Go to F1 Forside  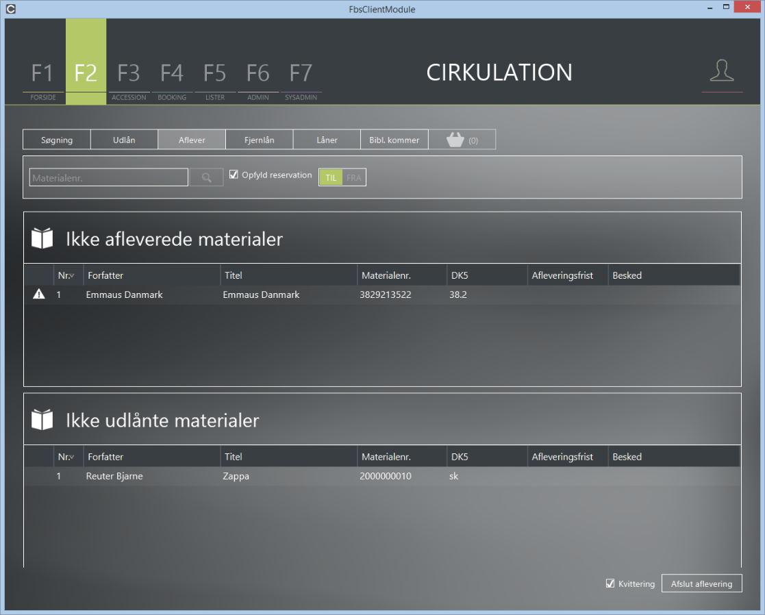[43, 81]
